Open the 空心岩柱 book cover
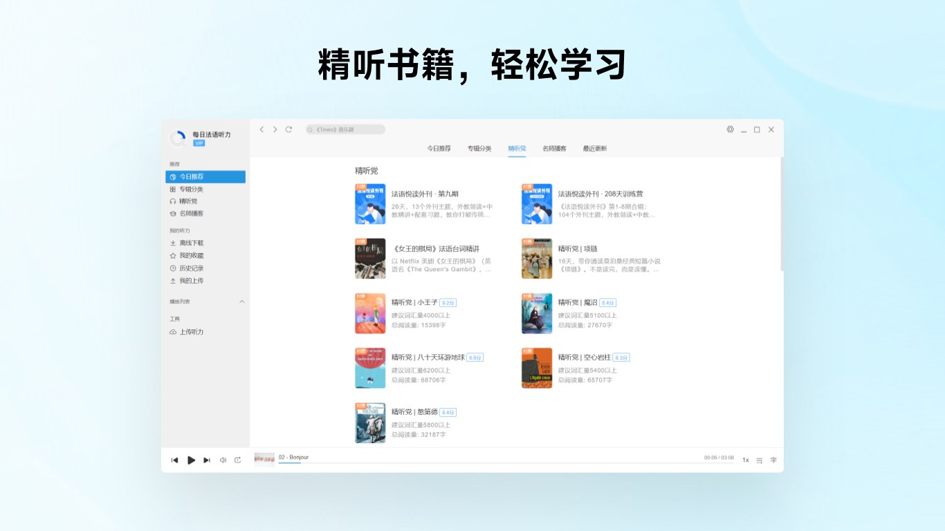This screenshot has height=531, width=945. (537, 368)
